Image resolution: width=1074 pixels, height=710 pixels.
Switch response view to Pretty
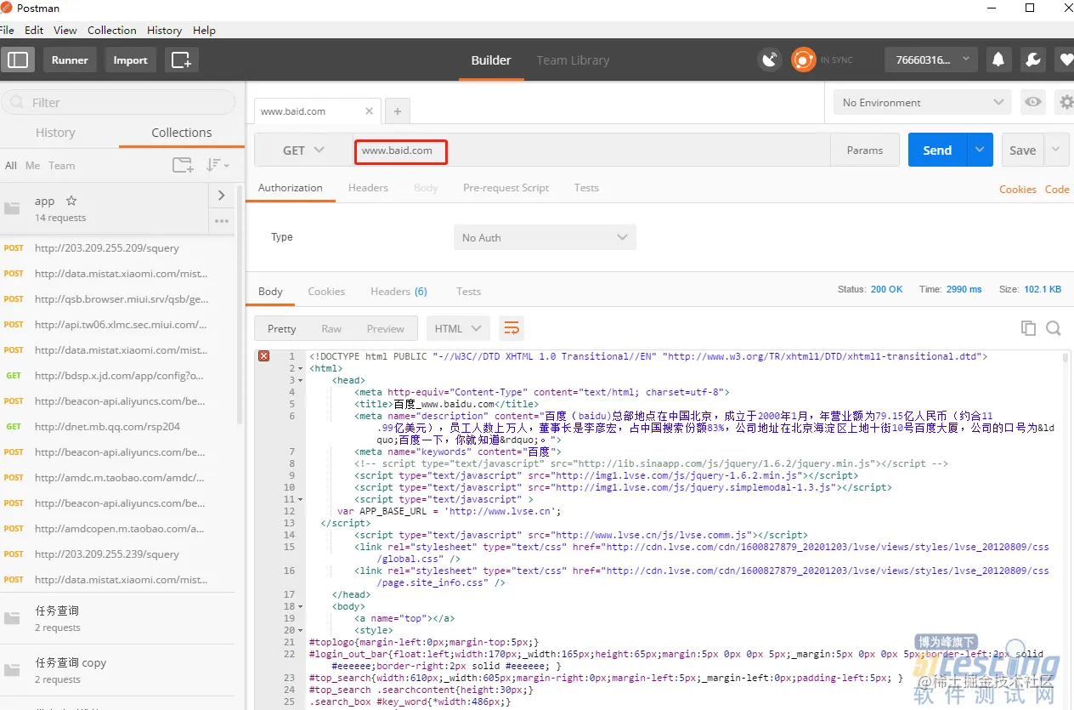tap(281, 328)
